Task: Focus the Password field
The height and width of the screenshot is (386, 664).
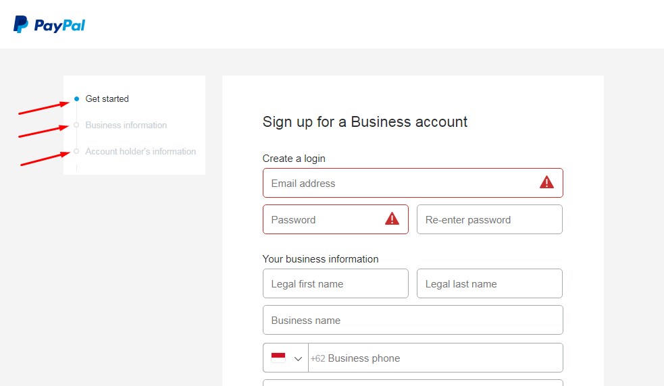Action: pos(336,219)
